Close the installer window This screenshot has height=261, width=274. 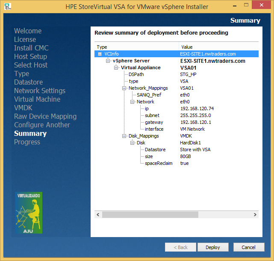(263, 7)
